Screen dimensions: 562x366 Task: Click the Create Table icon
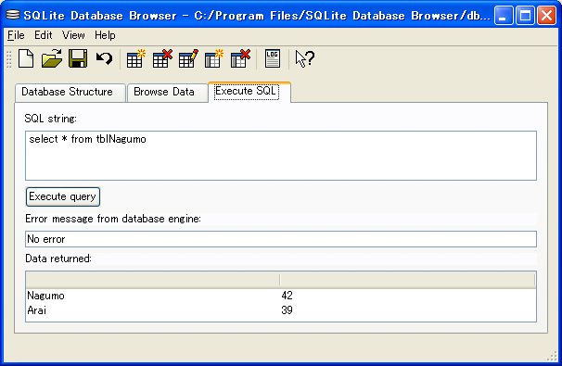(135, 58)
